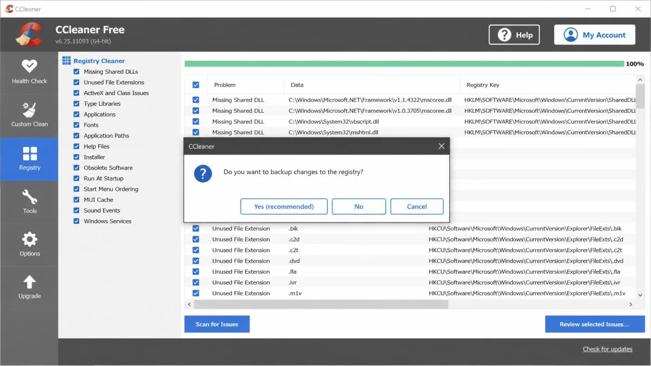
Task: Click No in the backup dialog
Action: pos(359,207)
